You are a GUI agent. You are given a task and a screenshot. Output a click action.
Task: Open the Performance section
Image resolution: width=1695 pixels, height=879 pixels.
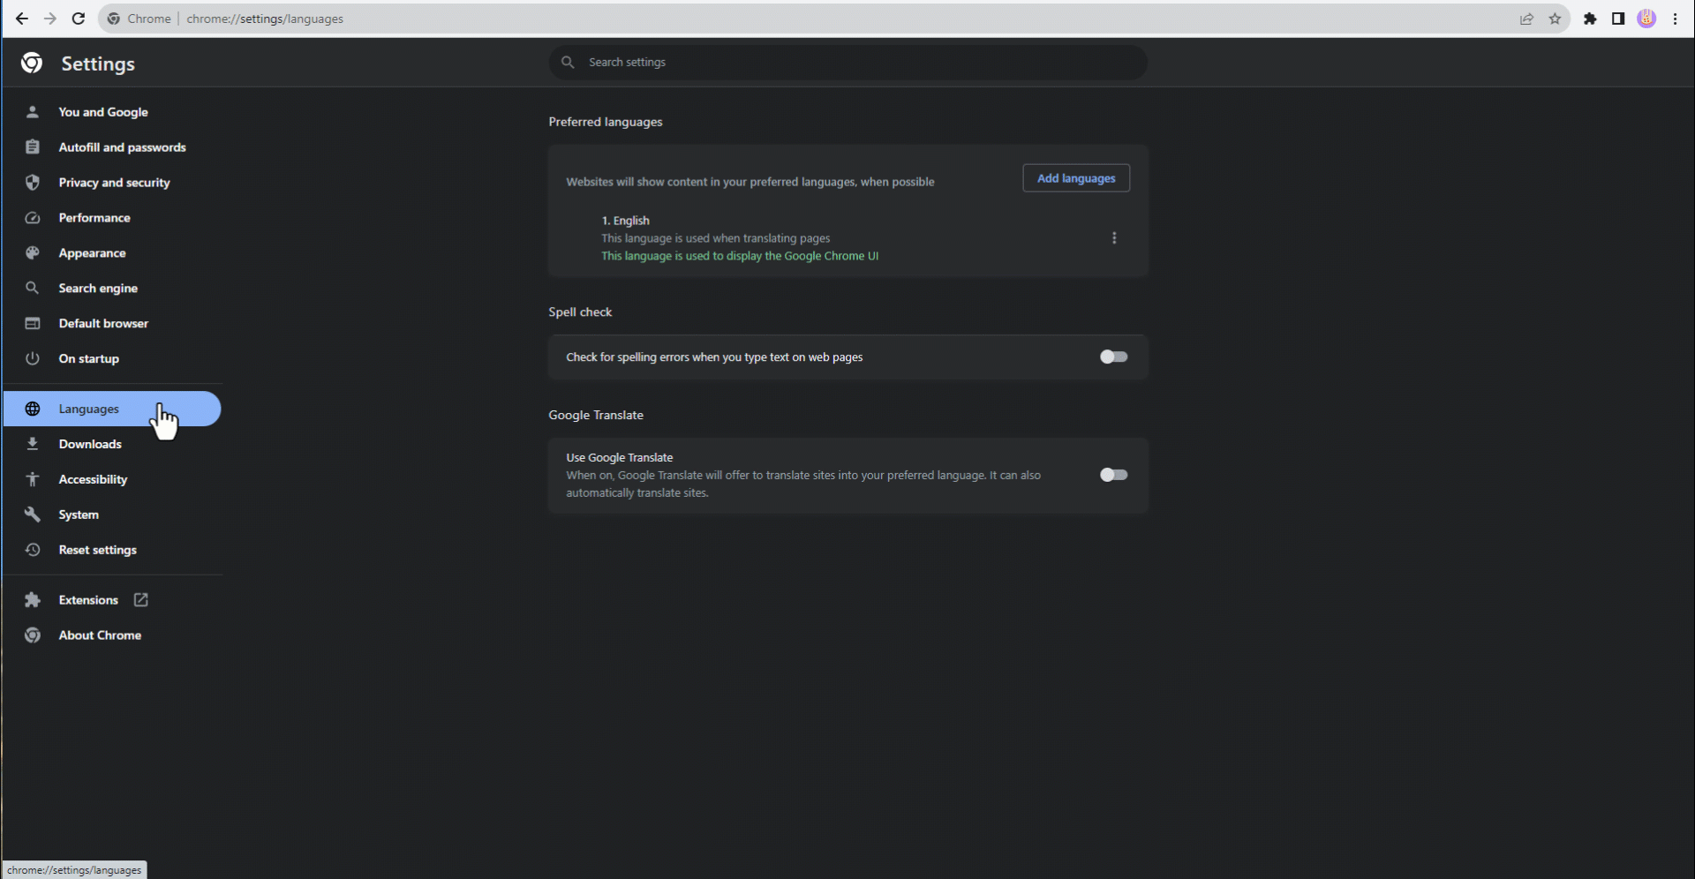(94, 218)
